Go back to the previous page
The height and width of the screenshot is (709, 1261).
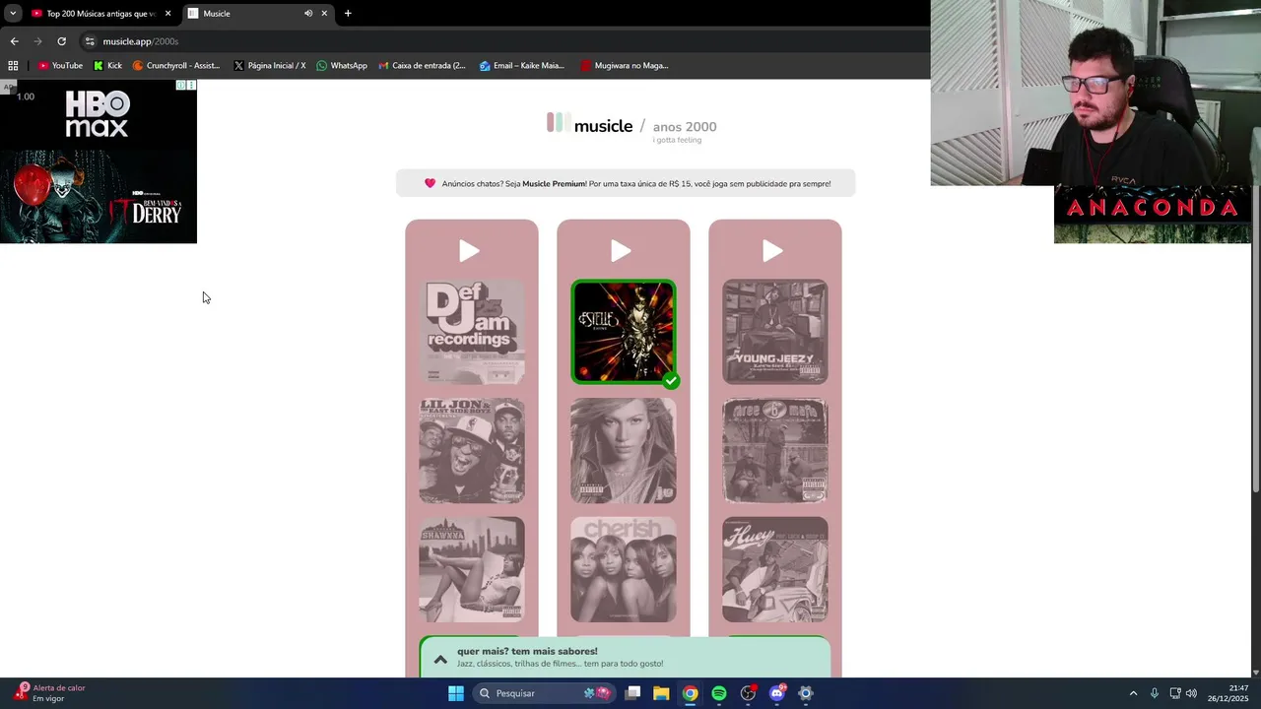pyautogui.click(x=14, y=41)
